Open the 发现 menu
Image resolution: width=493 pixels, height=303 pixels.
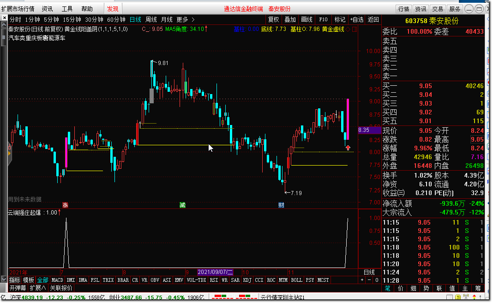[113, 9]
